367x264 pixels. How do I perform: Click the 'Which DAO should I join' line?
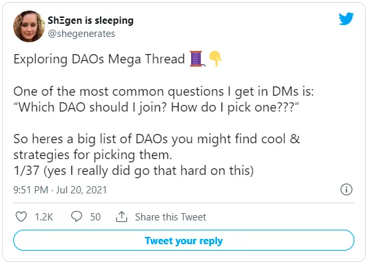[156, 108]
